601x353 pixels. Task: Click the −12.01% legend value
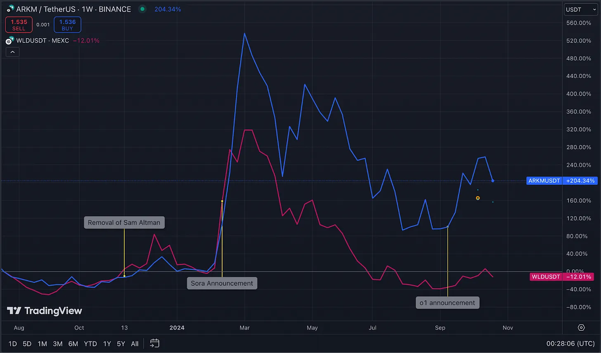(86, 40)
